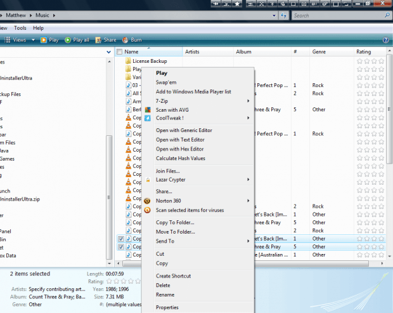Image resolution: width=393 pixels, height=313 pixels.
Task: Choose Share... in the context menu
Action: coord(164,191)
